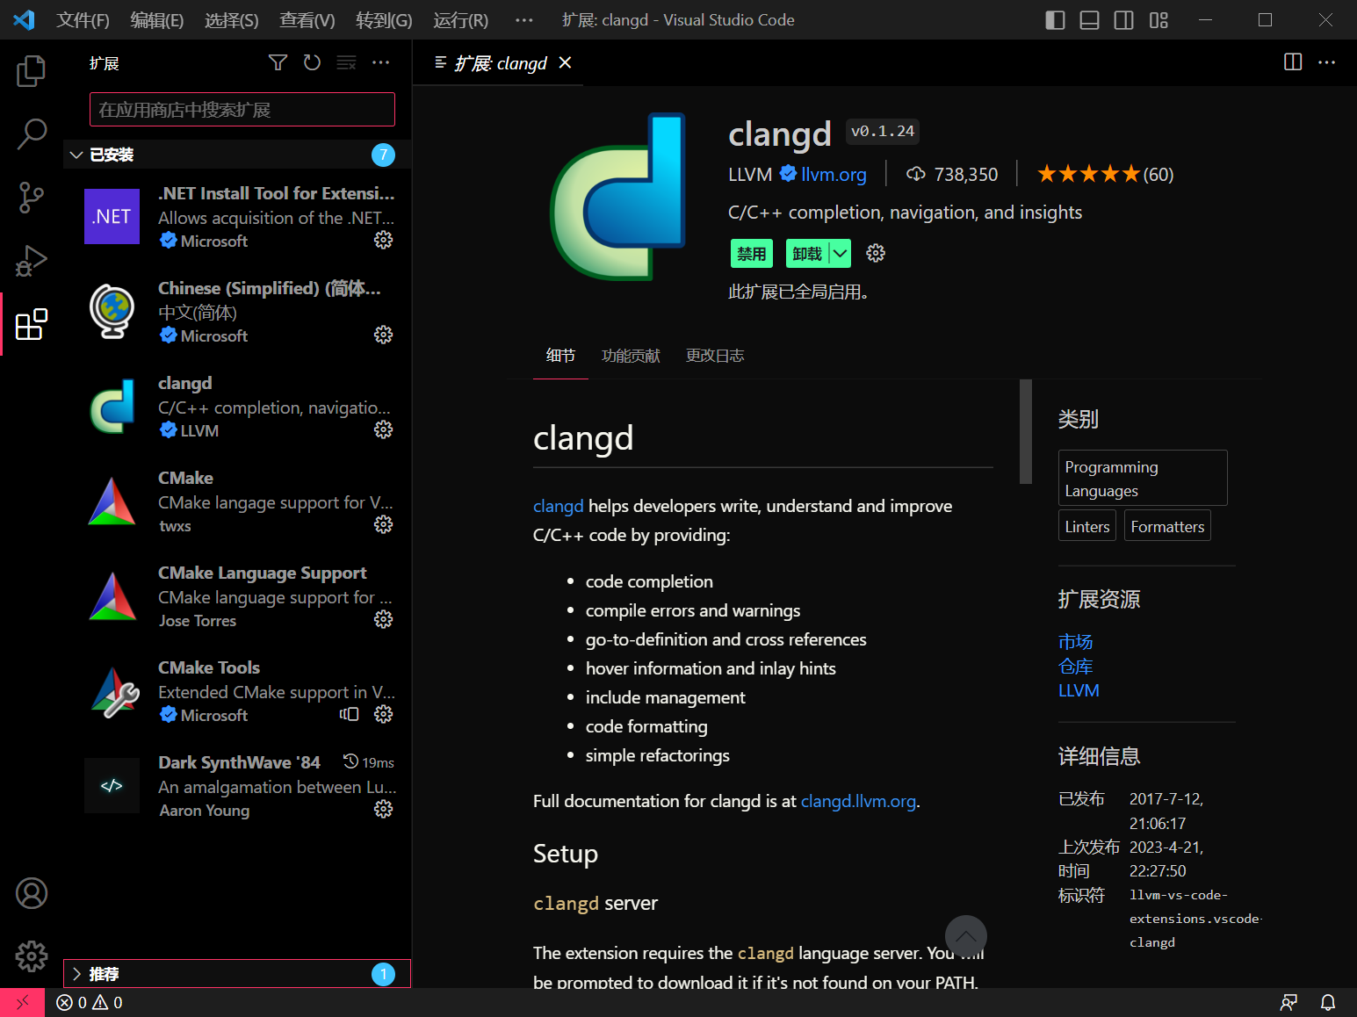Click the notifications bell in status bar

click(1328, 1002)
